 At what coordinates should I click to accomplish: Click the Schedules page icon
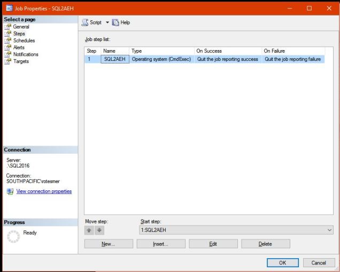(8, 41)
